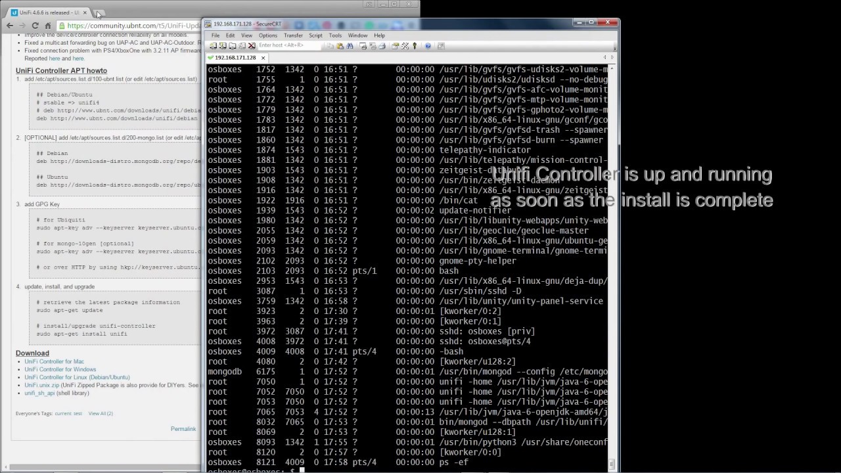Click browser Reload icon
Viewport: 841px width, 473px height.
(35, 26)
